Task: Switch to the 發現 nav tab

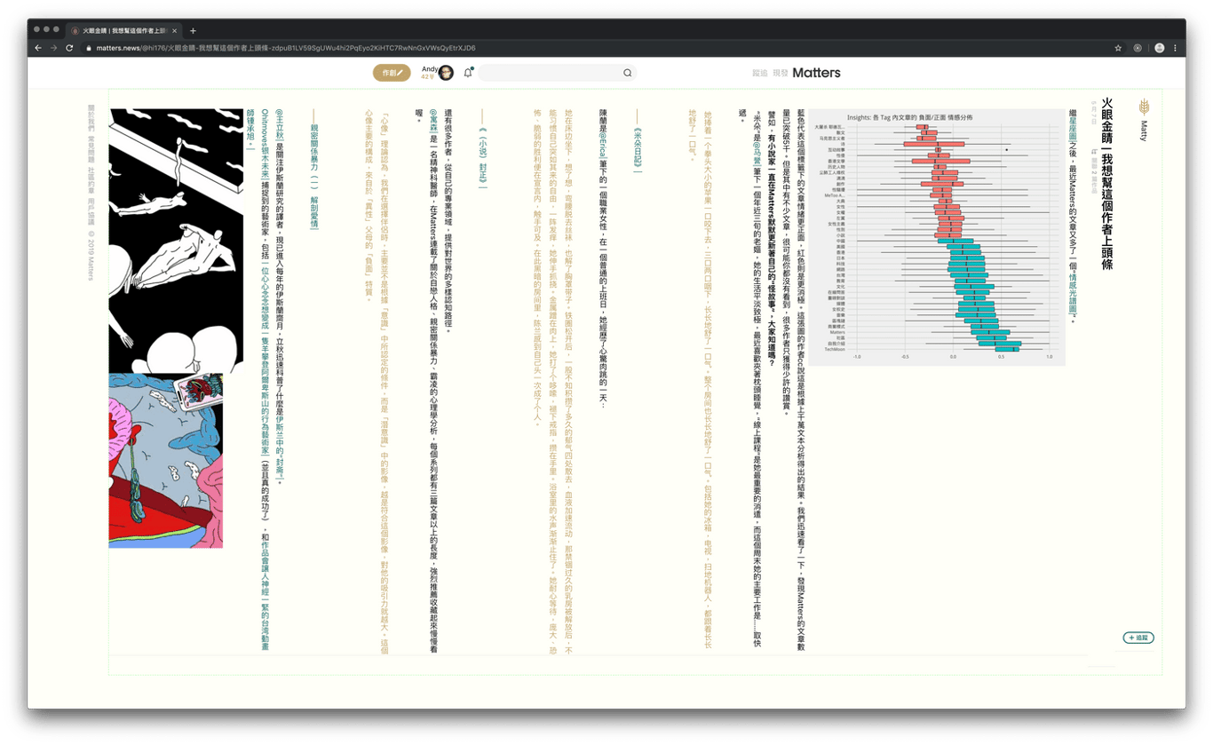Action: point(781,73)
